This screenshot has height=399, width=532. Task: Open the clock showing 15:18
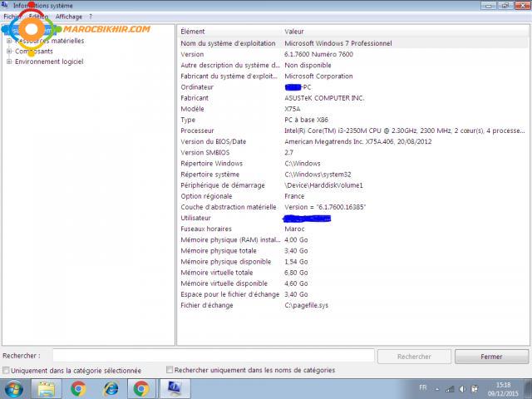[x=503, y=389]
